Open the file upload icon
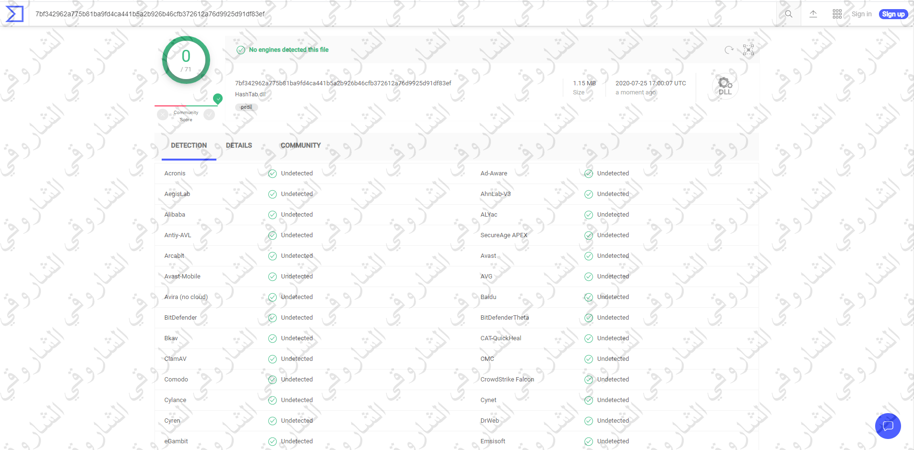The width and height of the screenshot is (914, 450). coord(813,14)
